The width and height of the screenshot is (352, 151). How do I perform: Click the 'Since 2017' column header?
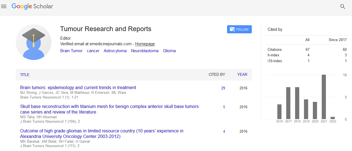pos(338,40)
